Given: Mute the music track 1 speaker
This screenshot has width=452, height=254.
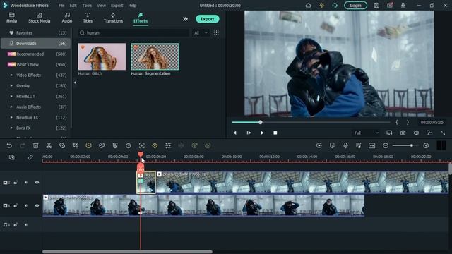Looking at the screenshot, I should [26, 224].
